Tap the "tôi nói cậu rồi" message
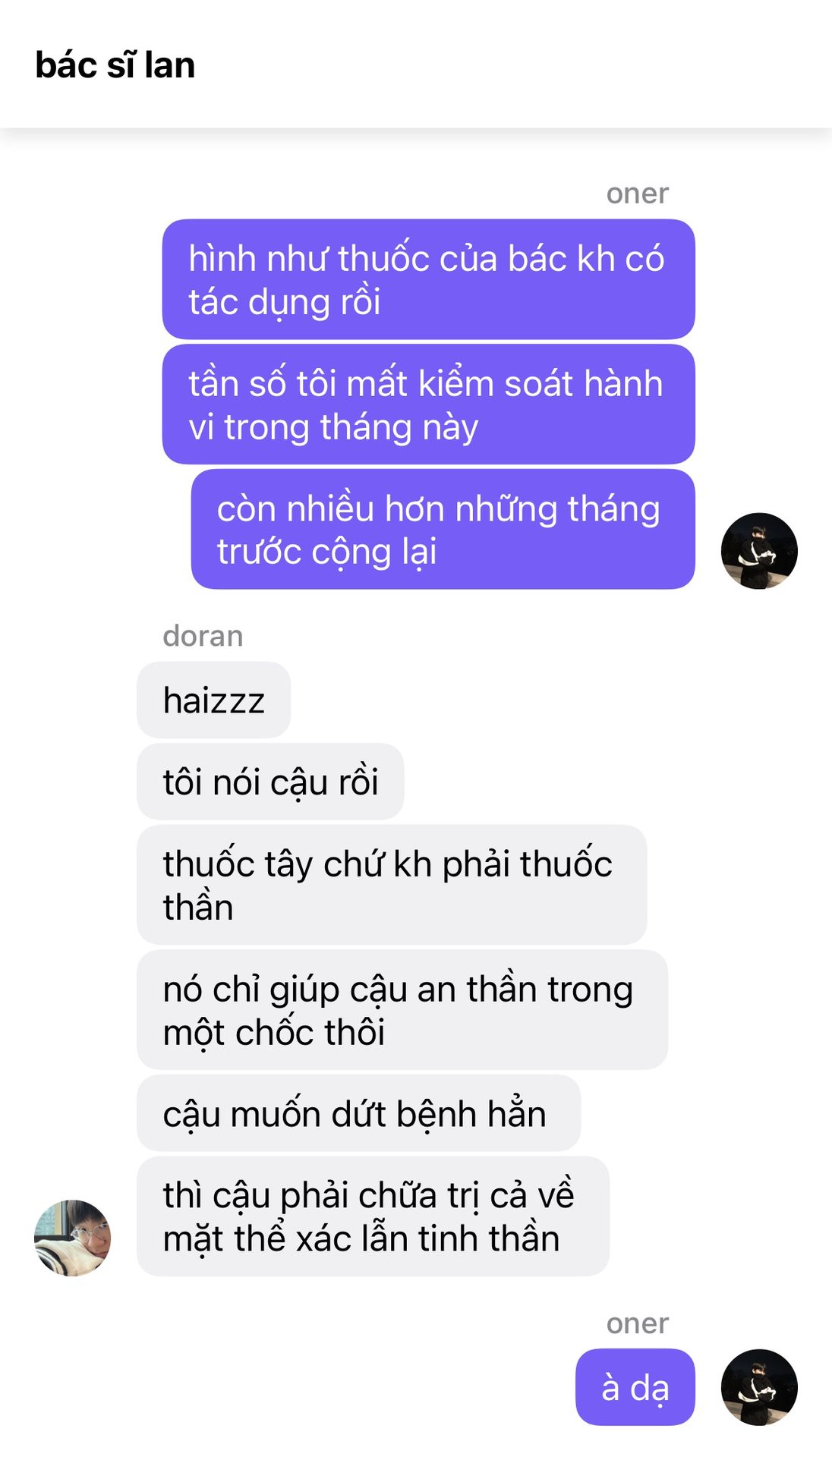This screenshot has height=1457, width=832. (270, 782)
